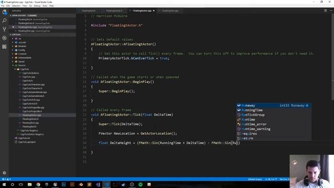Pick runtime_error from autocomplete list

tap(273, 124)
